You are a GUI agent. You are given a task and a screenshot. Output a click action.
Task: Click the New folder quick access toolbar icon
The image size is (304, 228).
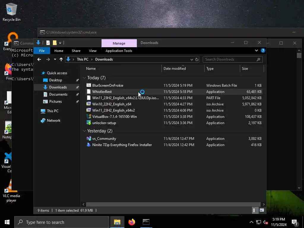click(55, 43)
